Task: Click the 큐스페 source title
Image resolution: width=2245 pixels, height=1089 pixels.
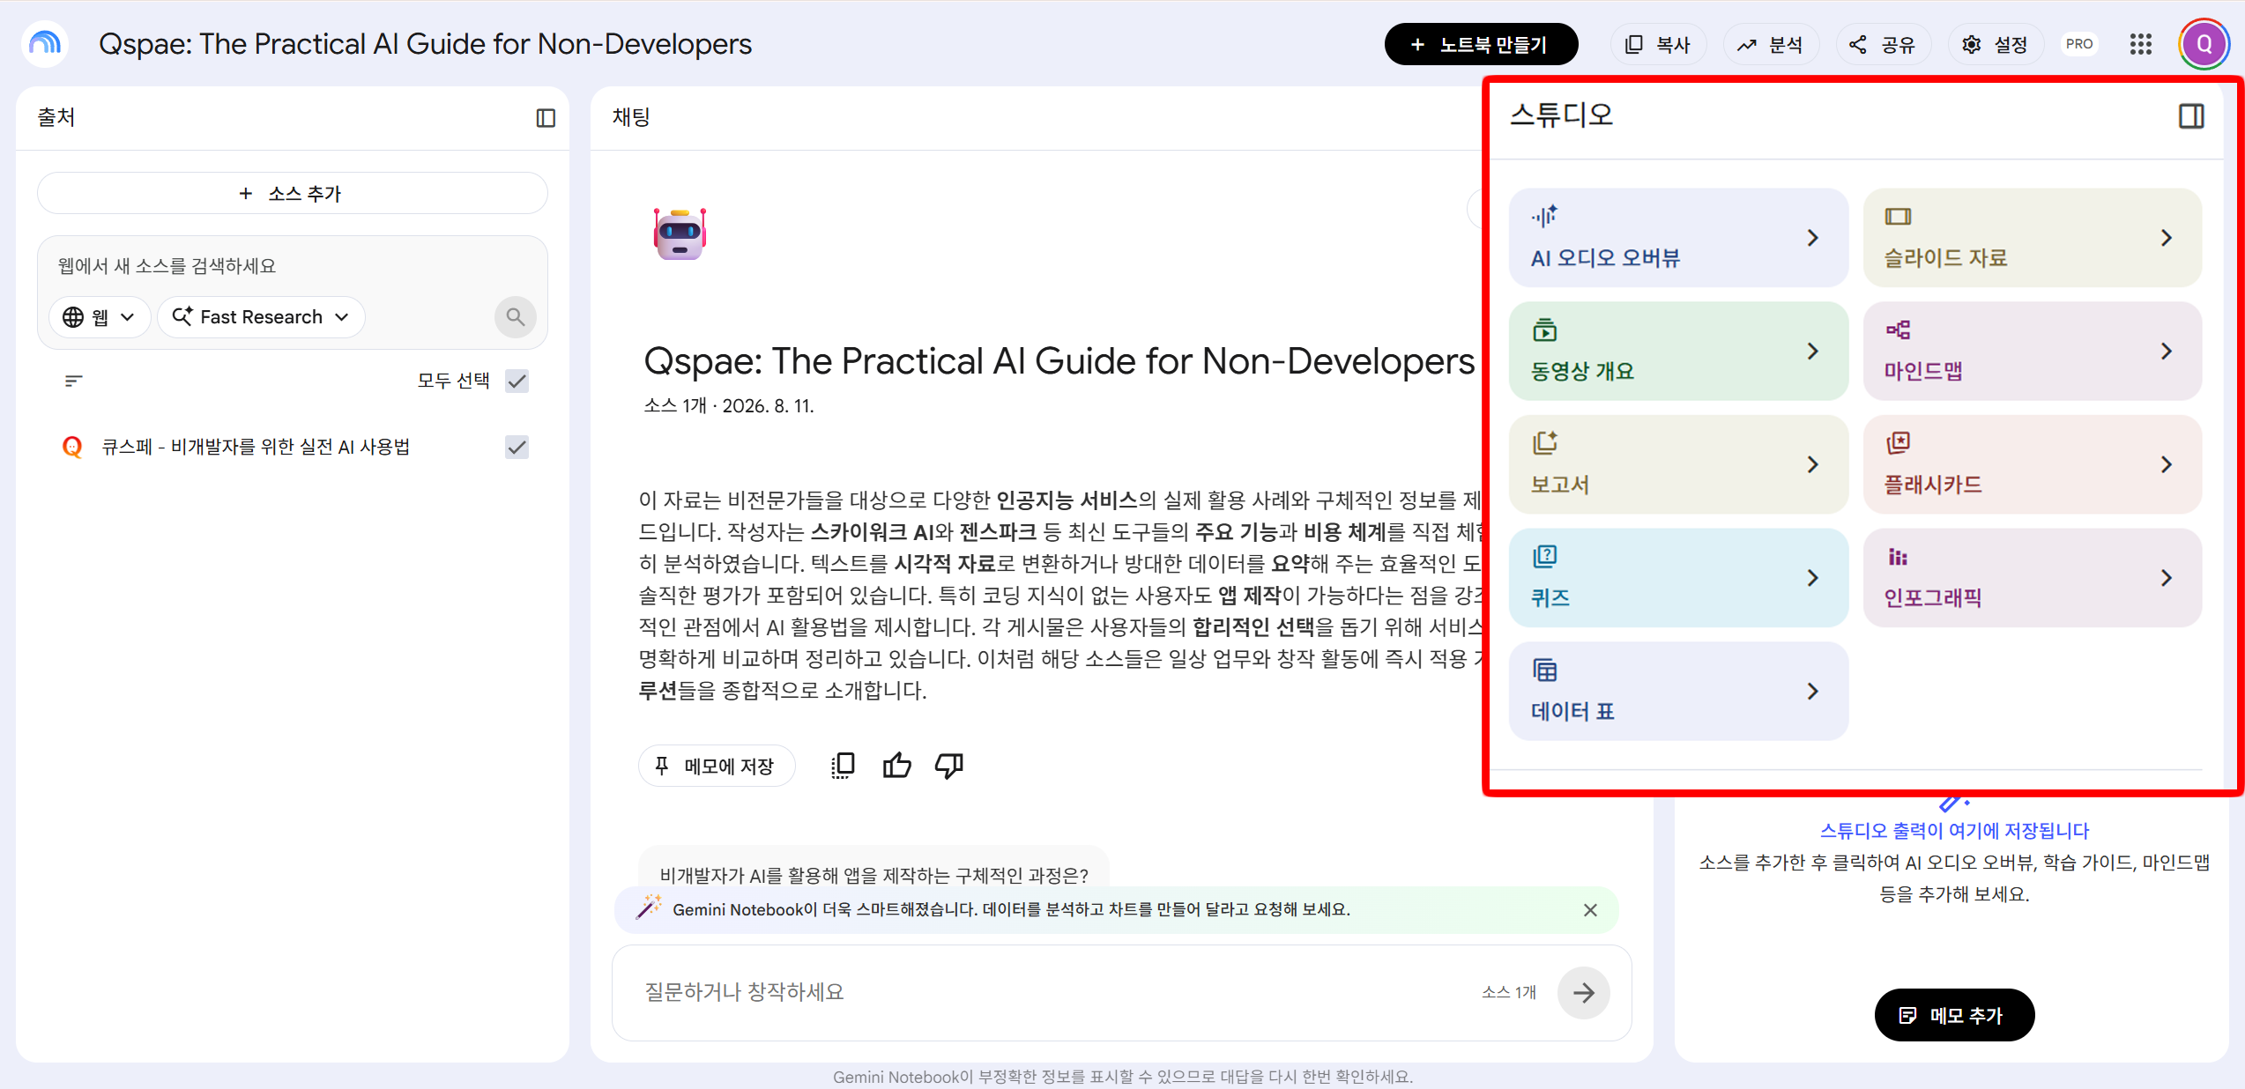Action: (x=256, y=447)
